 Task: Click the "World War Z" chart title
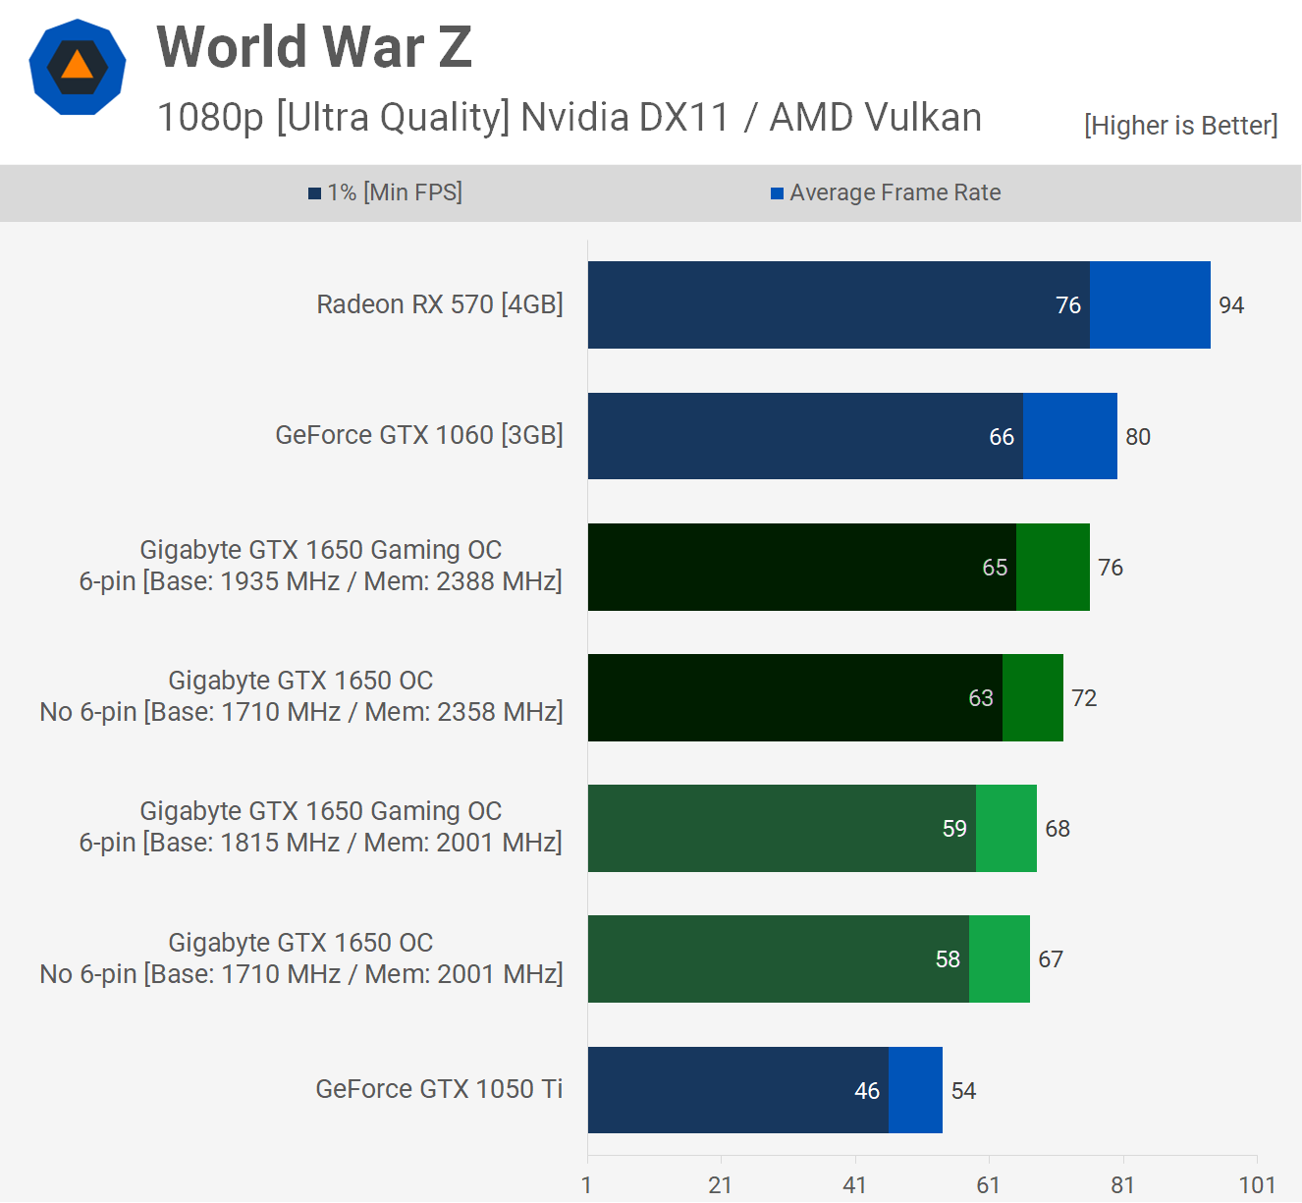(x=314, y=47)
